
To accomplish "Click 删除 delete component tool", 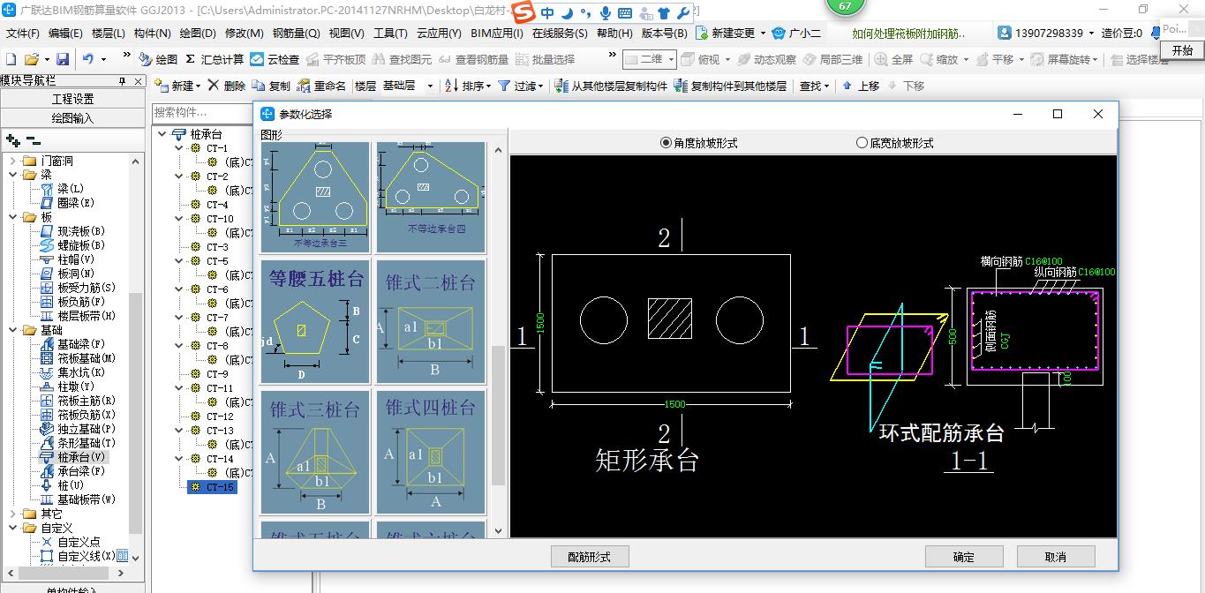I will point(227,86).
